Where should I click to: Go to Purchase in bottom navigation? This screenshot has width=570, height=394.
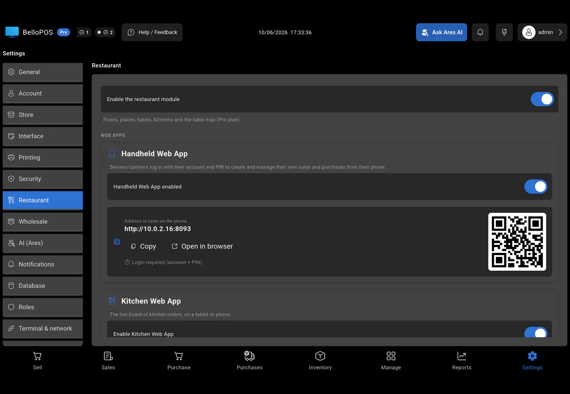point(179,361)
